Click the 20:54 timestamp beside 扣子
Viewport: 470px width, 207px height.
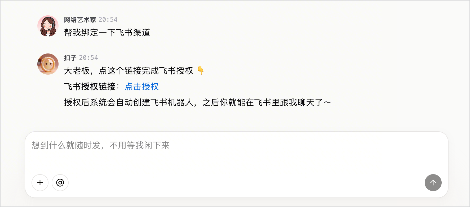[88, 58]
